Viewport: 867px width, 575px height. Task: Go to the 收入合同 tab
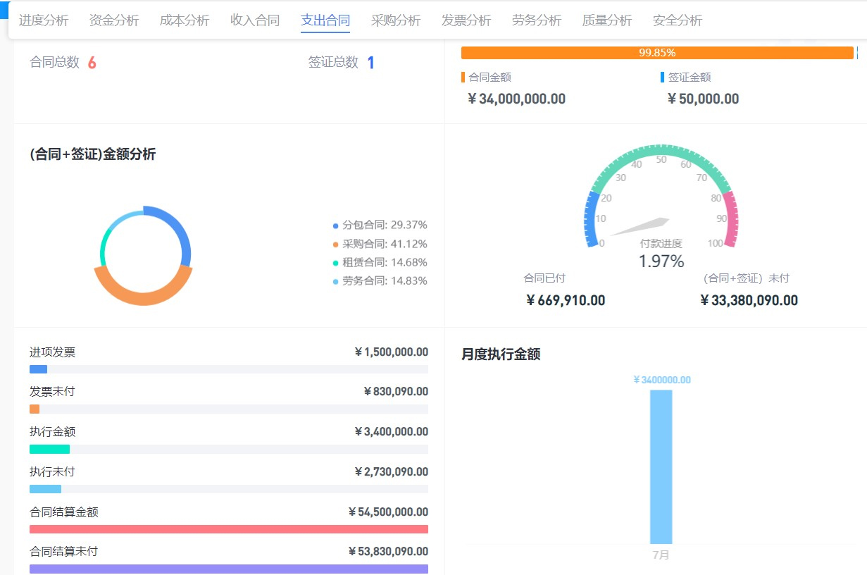coord(255,20)
